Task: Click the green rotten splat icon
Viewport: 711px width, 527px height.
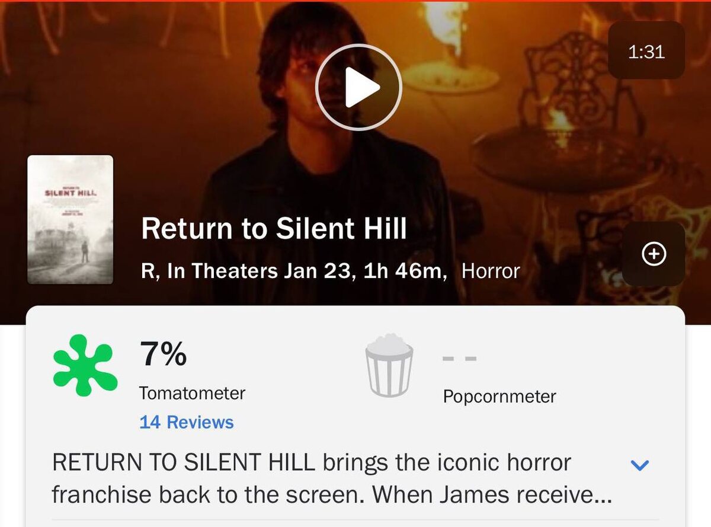Action: (85, 366)
